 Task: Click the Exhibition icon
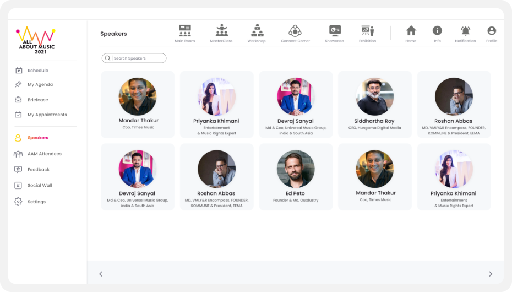[367, 31]
